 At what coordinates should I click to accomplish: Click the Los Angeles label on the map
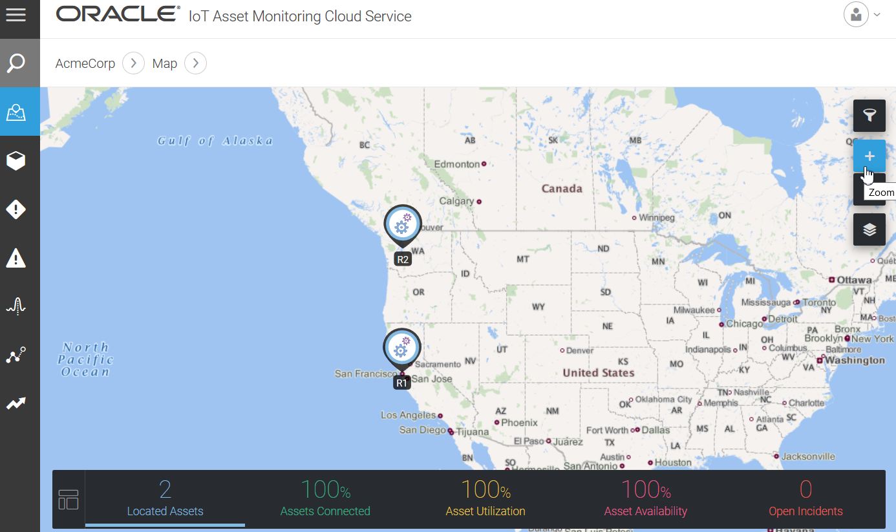tap(409, 415)
